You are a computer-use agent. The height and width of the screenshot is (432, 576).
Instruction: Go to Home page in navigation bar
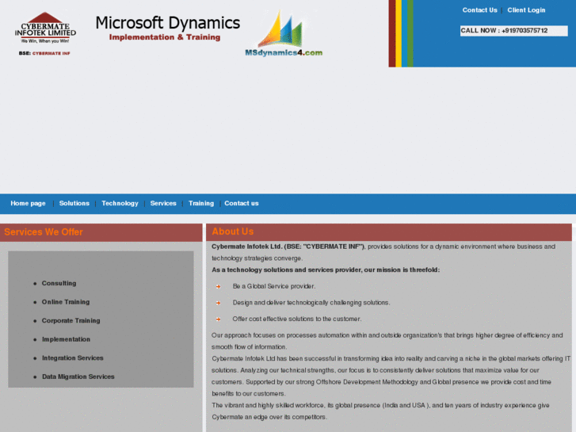pyautogui.click(x=28, y=203)
